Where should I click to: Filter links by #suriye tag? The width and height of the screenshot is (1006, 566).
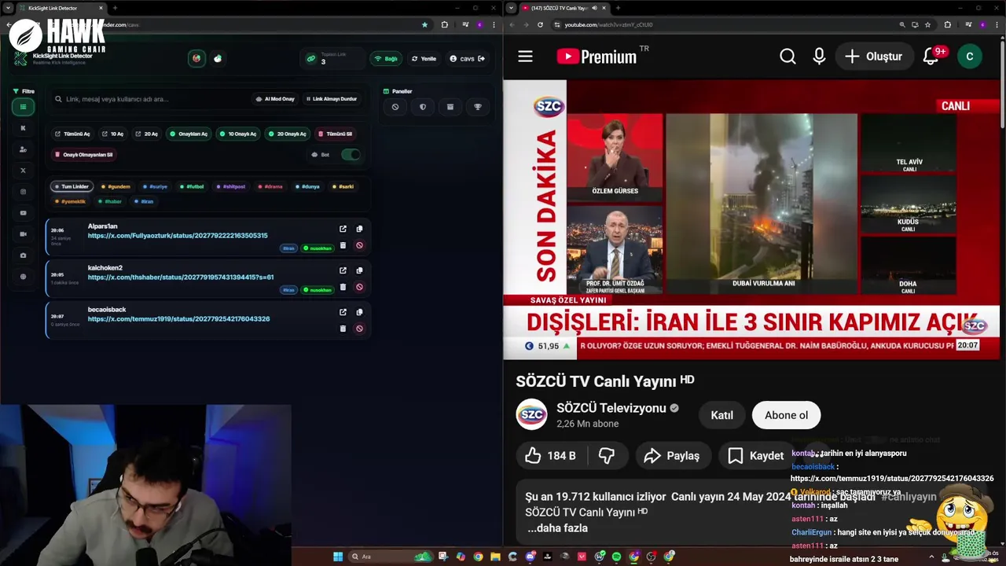click(x=156, y=186)
